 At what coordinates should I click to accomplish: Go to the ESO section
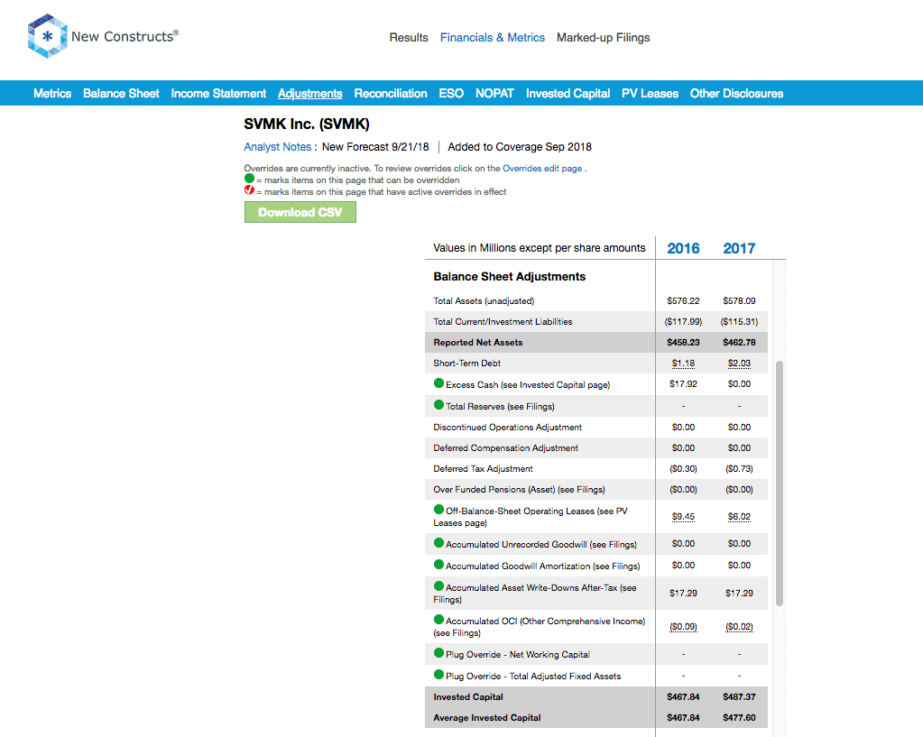(451, 94)
